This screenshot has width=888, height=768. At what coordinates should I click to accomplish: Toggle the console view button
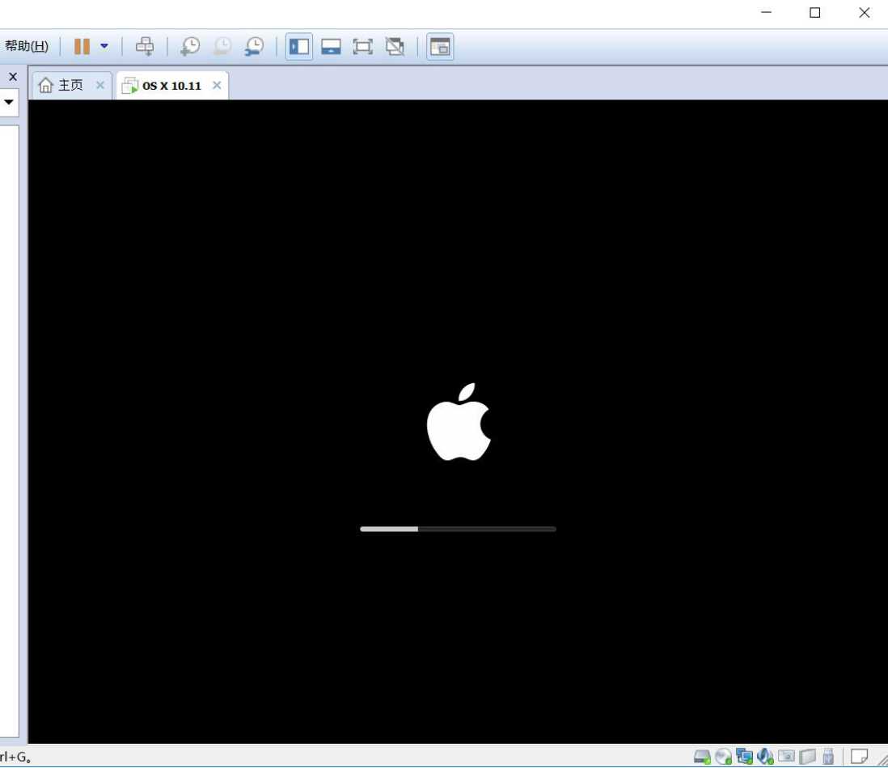point(440,47)
